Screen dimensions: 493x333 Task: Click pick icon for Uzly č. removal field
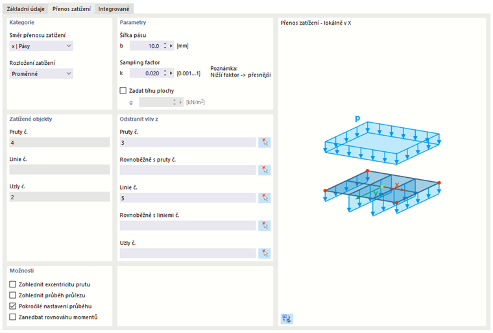tap(263, 253)
